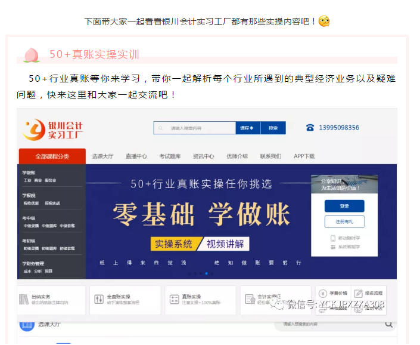Click the 注册有礼 button
Screen dimensions: 420x345
click(344, 221)
